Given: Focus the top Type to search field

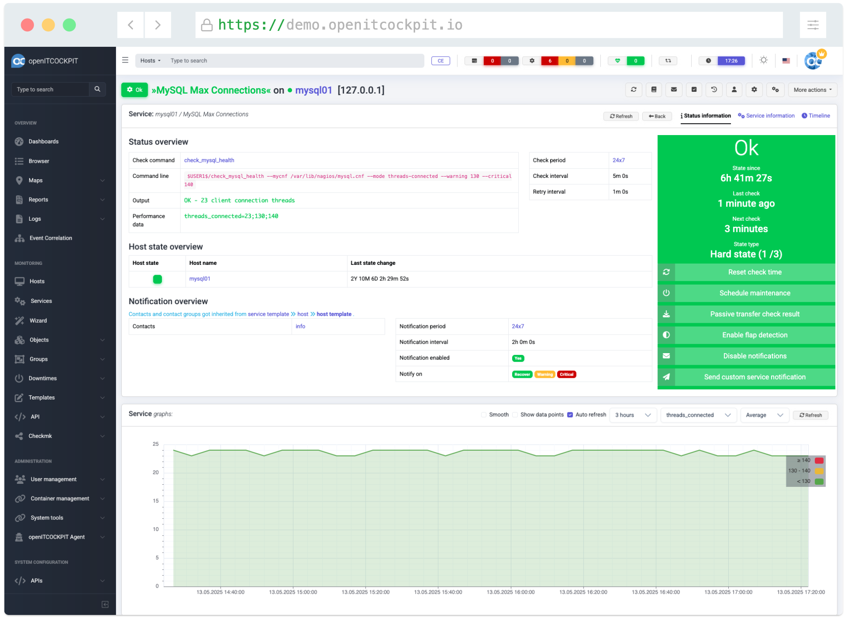Looking at the screenshot, I should click(295, 60).
